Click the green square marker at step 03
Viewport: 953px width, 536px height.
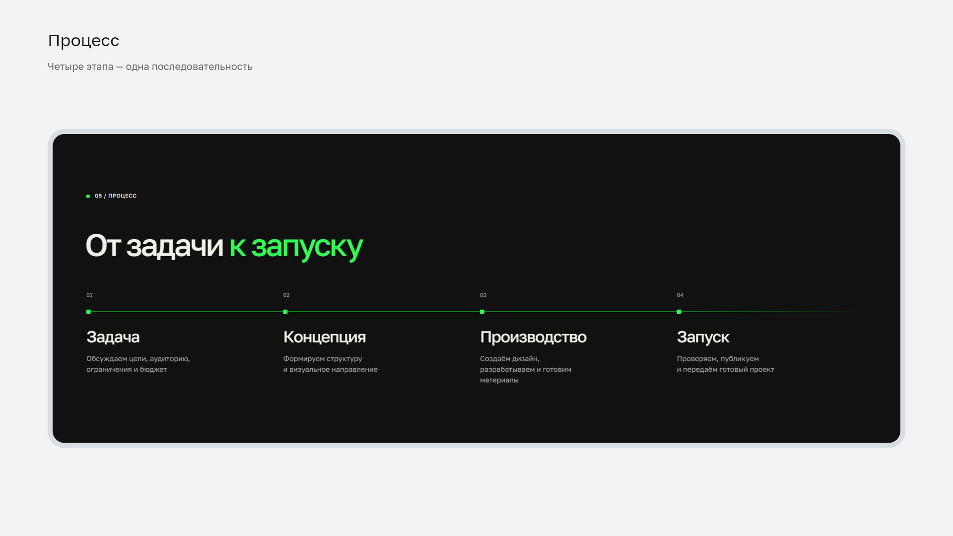click(x=482, y=312)
